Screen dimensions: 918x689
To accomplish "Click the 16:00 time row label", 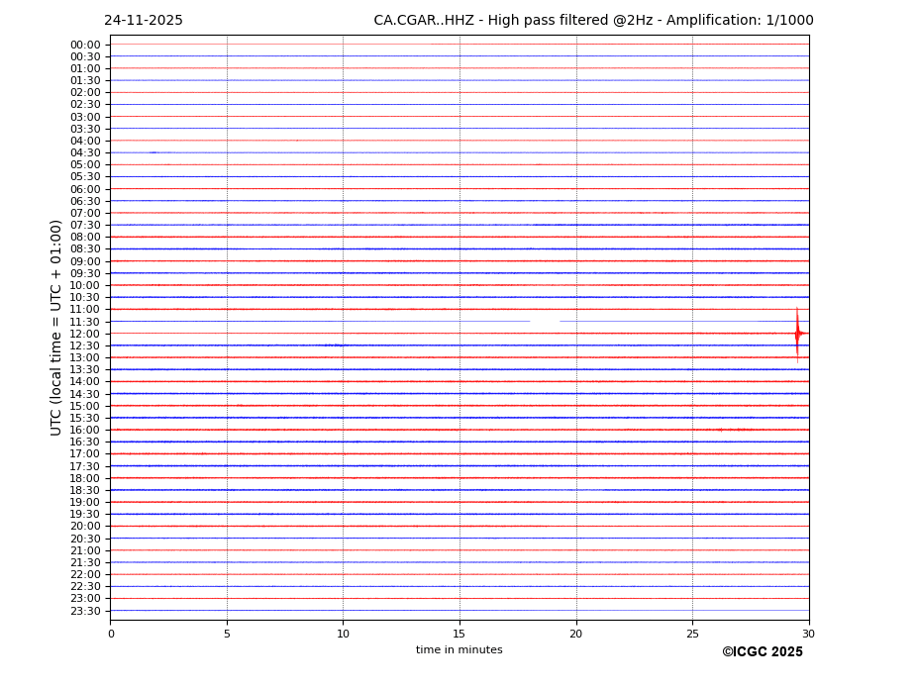I will (x=85, y=430).
